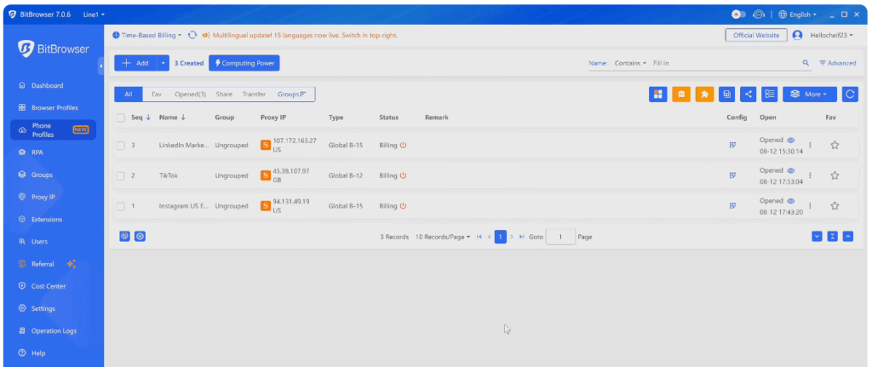Collapse the left sidebar handle
Image resolution: width=872 pixels, height=367 pixels.
100,66
